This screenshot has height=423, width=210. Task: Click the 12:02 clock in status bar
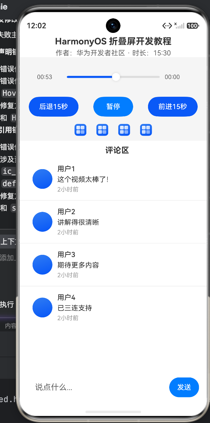coord(36,26)
